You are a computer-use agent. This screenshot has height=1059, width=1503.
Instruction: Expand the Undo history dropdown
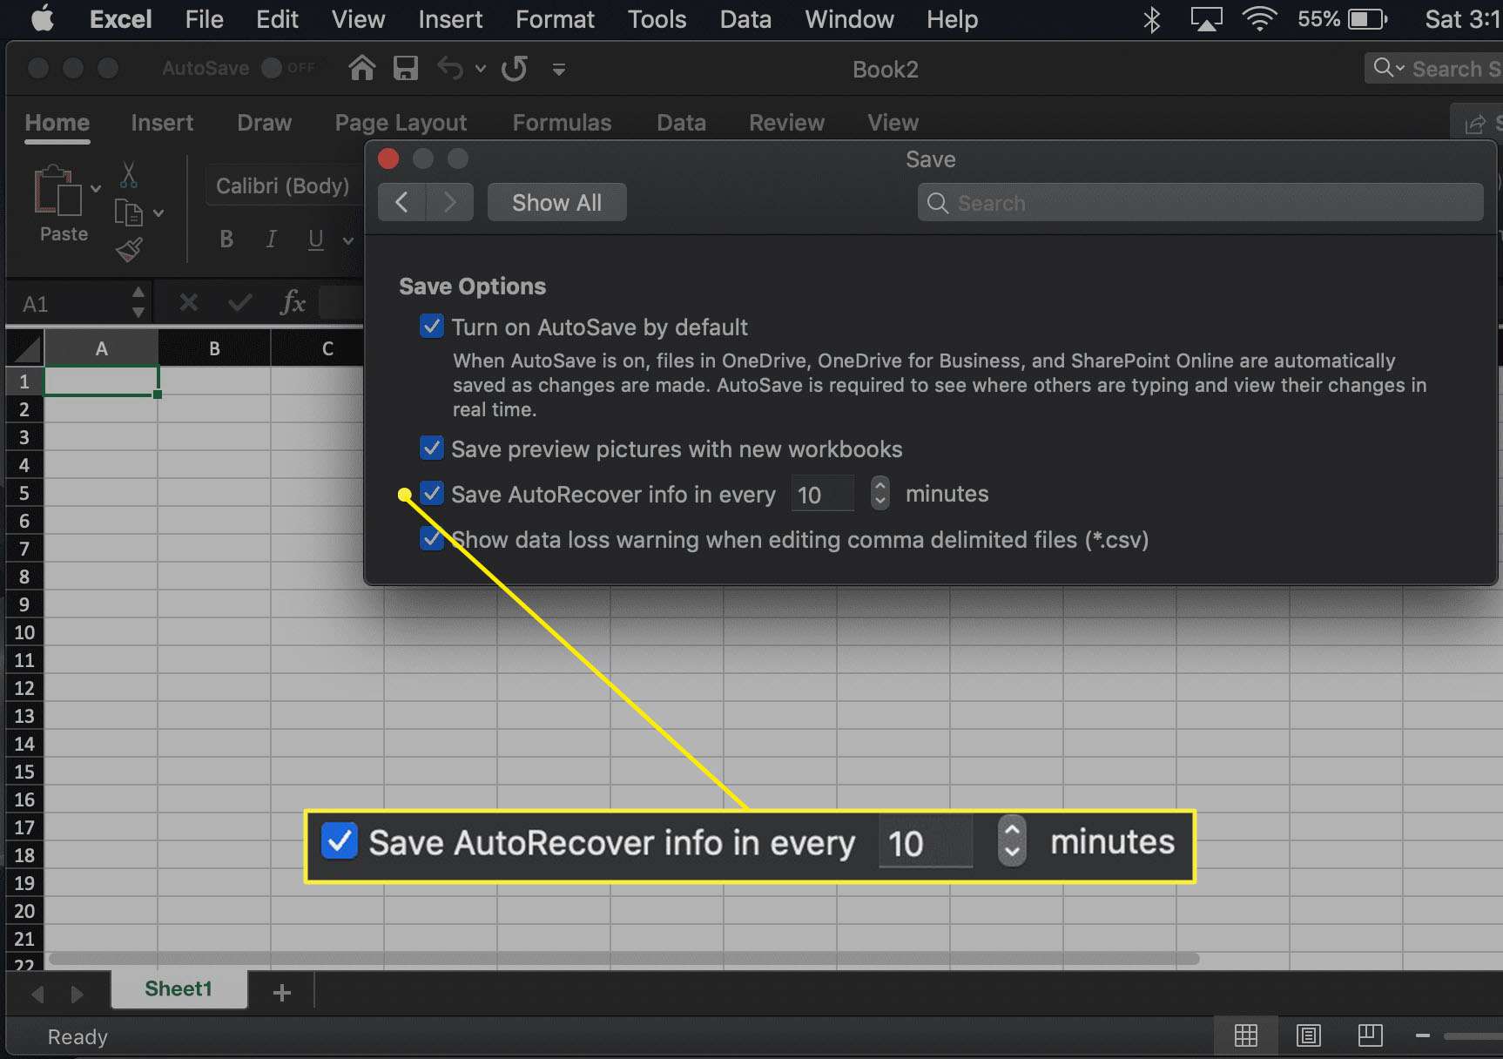480,69
